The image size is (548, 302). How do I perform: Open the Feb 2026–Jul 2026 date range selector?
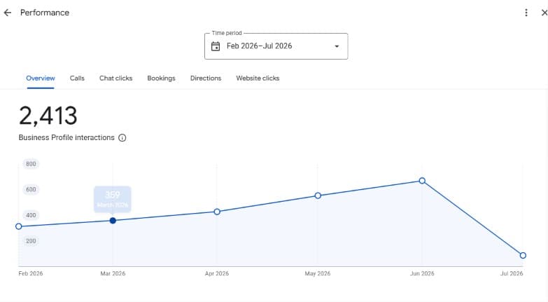[276, 46]
